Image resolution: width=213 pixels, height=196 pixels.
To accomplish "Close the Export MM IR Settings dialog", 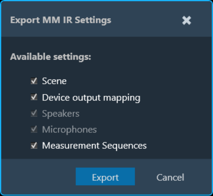I will pyautogui.click(x=187, y=20).
